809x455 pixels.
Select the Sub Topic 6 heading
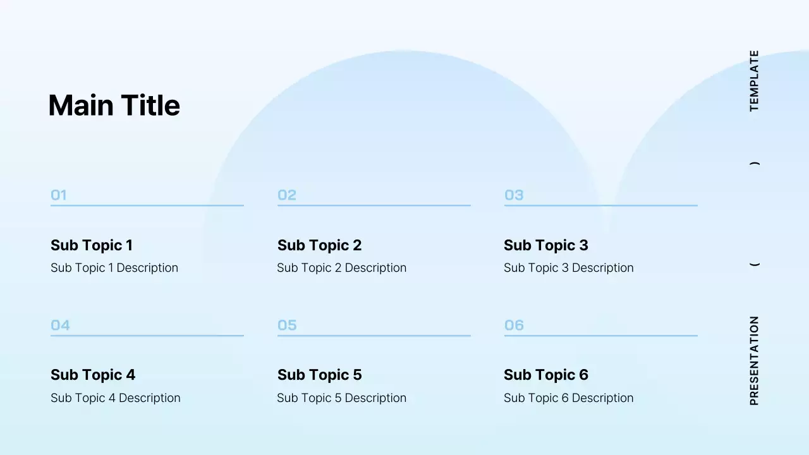point(546,375)
